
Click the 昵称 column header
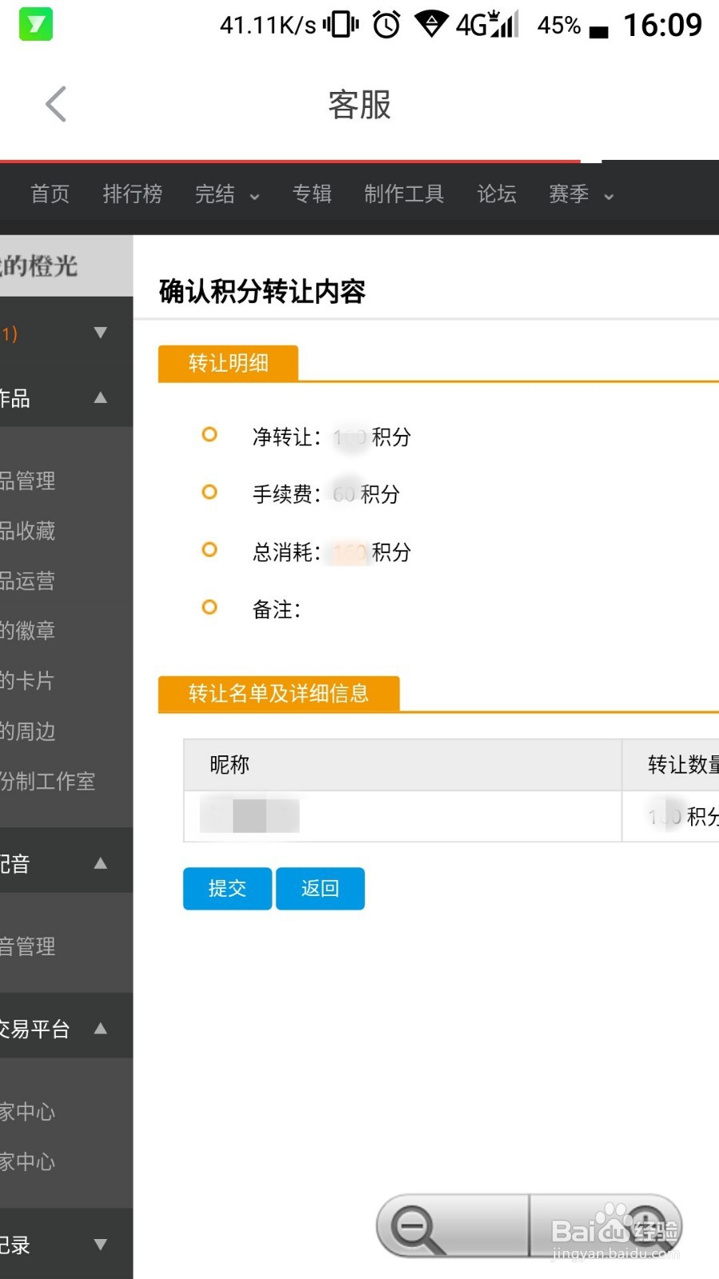(x=403, y=765)
